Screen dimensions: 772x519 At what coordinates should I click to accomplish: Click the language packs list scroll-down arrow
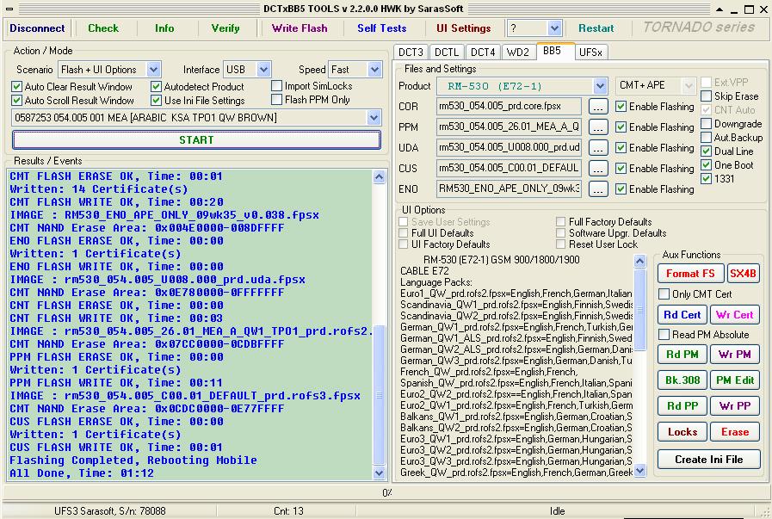click(639, 471)
